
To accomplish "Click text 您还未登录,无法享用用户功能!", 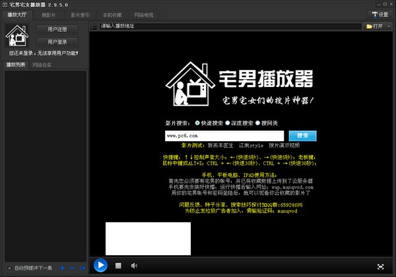I will point(44,53).
